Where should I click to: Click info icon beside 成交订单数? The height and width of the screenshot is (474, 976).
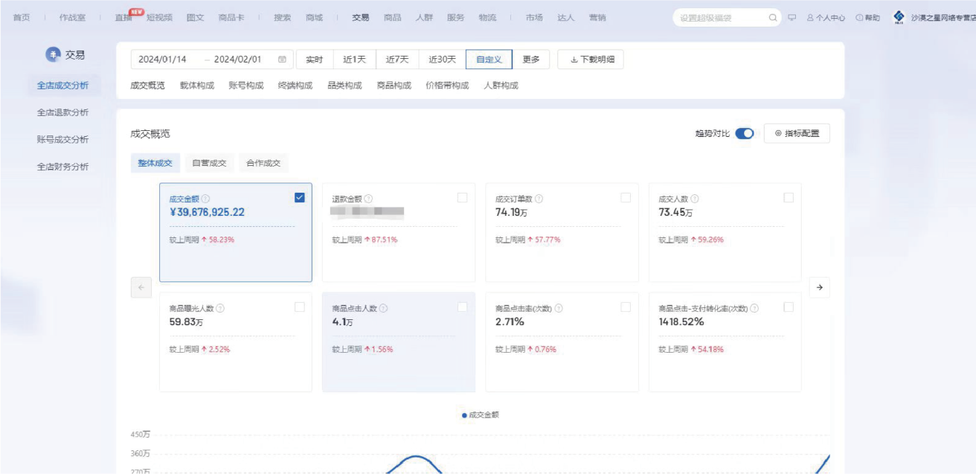click(539, 199)
